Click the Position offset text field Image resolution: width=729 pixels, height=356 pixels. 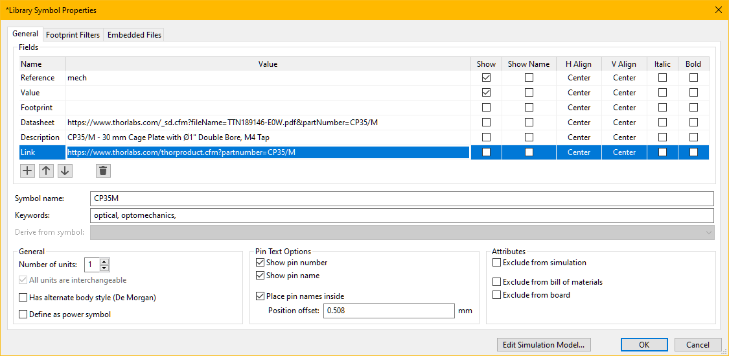click(389, 311)
